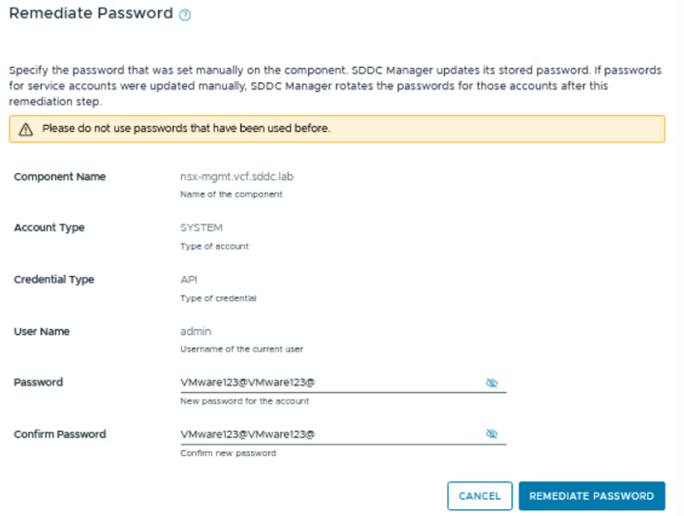Click the Account Type SYSTEM value
Image resolution: width=684 pixels, height=516 pixels.
click(201, 228)
